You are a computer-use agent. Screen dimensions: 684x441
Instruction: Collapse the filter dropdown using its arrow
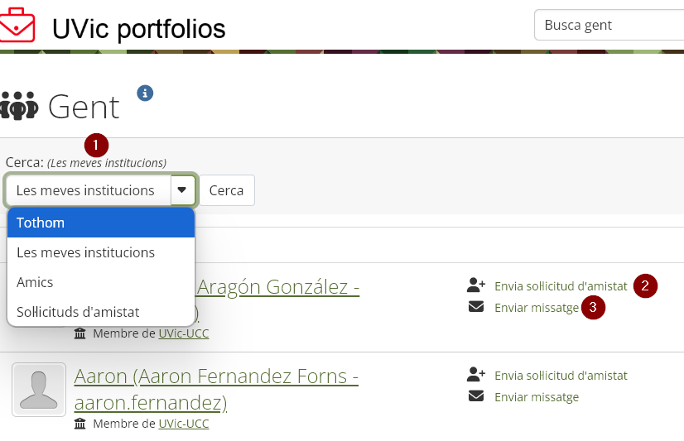pos(183,190)
